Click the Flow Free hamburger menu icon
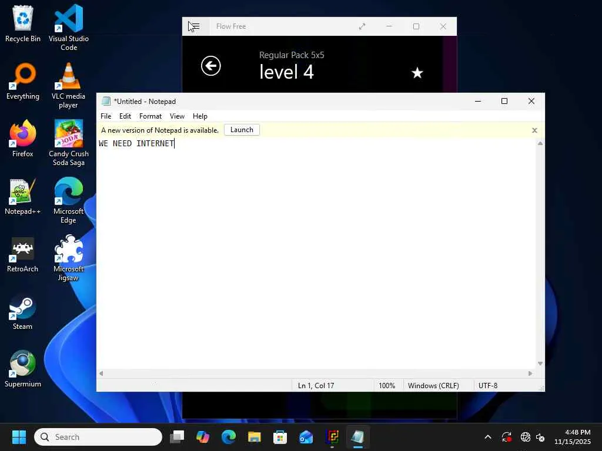 [195, 26]
